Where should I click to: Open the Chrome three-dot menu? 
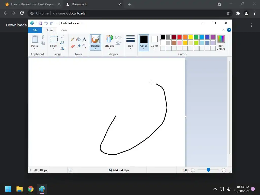[x=254, y=13]
